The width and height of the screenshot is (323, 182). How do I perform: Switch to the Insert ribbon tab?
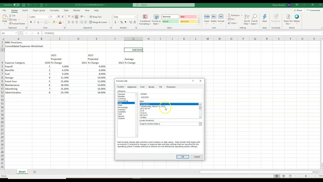25,10
